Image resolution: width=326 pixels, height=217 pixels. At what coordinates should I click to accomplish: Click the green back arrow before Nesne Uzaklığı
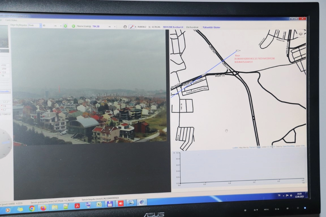coord(73,26)
